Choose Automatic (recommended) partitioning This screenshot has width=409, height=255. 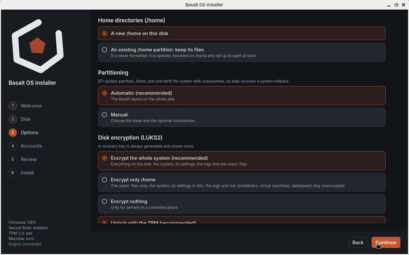241,96
